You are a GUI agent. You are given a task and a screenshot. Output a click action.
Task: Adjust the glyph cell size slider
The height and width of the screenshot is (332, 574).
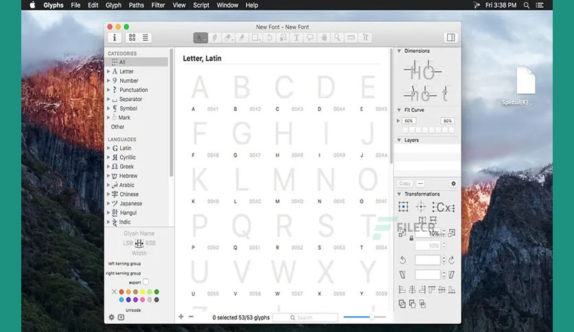[371, 318]
